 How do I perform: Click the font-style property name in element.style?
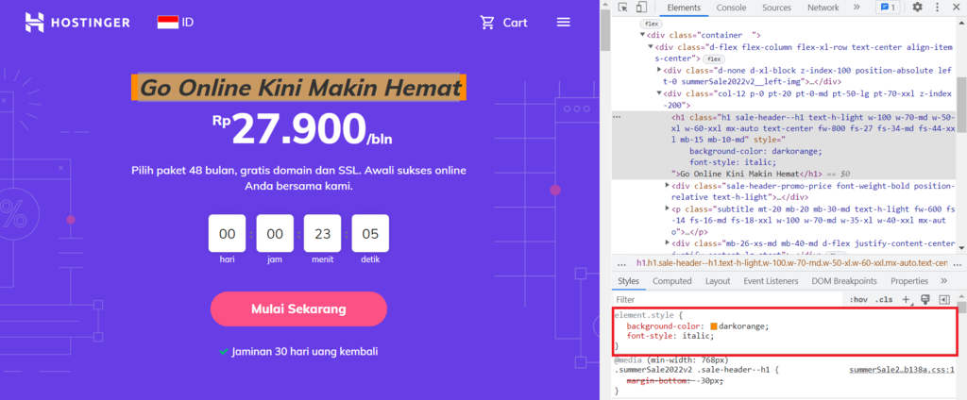651,337
